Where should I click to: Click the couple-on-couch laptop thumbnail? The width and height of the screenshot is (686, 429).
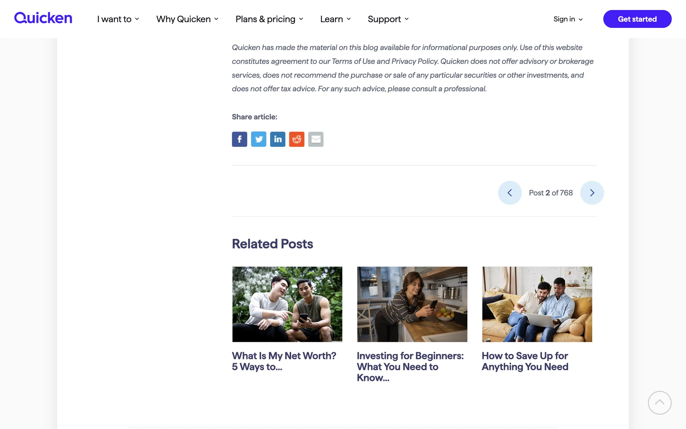tap(537, 304)
